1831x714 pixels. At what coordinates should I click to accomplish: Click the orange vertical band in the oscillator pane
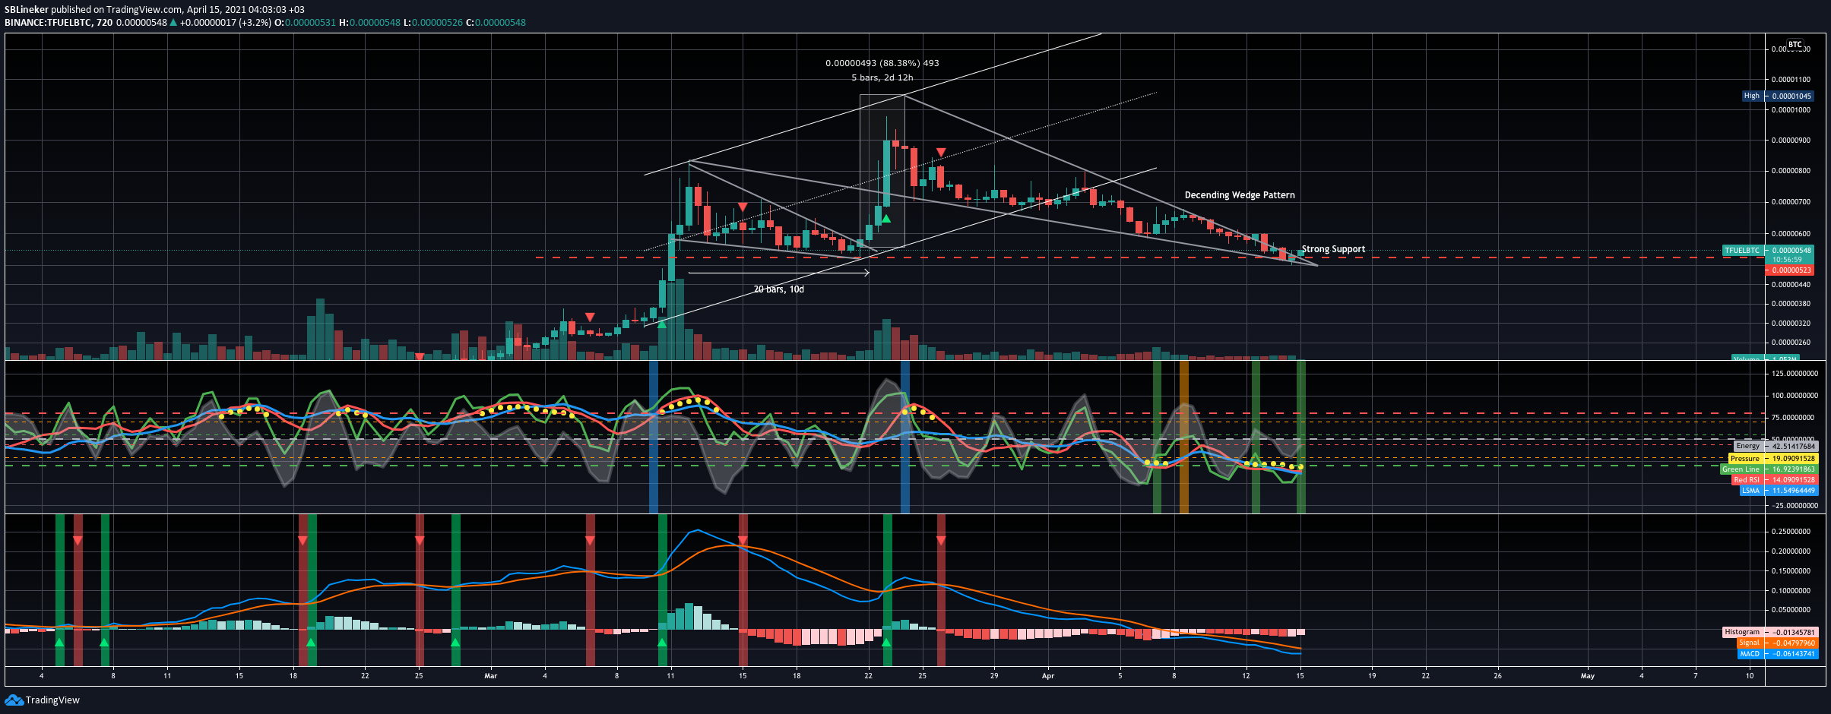(1183, 437)
